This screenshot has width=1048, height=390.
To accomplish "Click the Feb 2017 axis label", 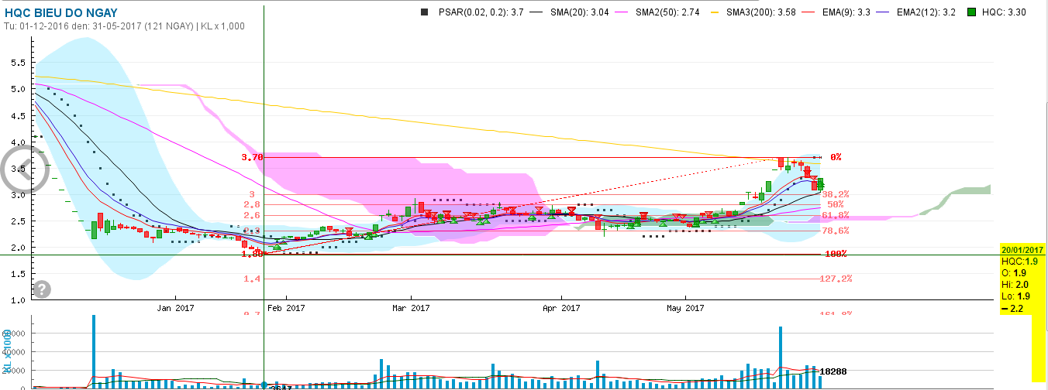I will click(286, 308).
